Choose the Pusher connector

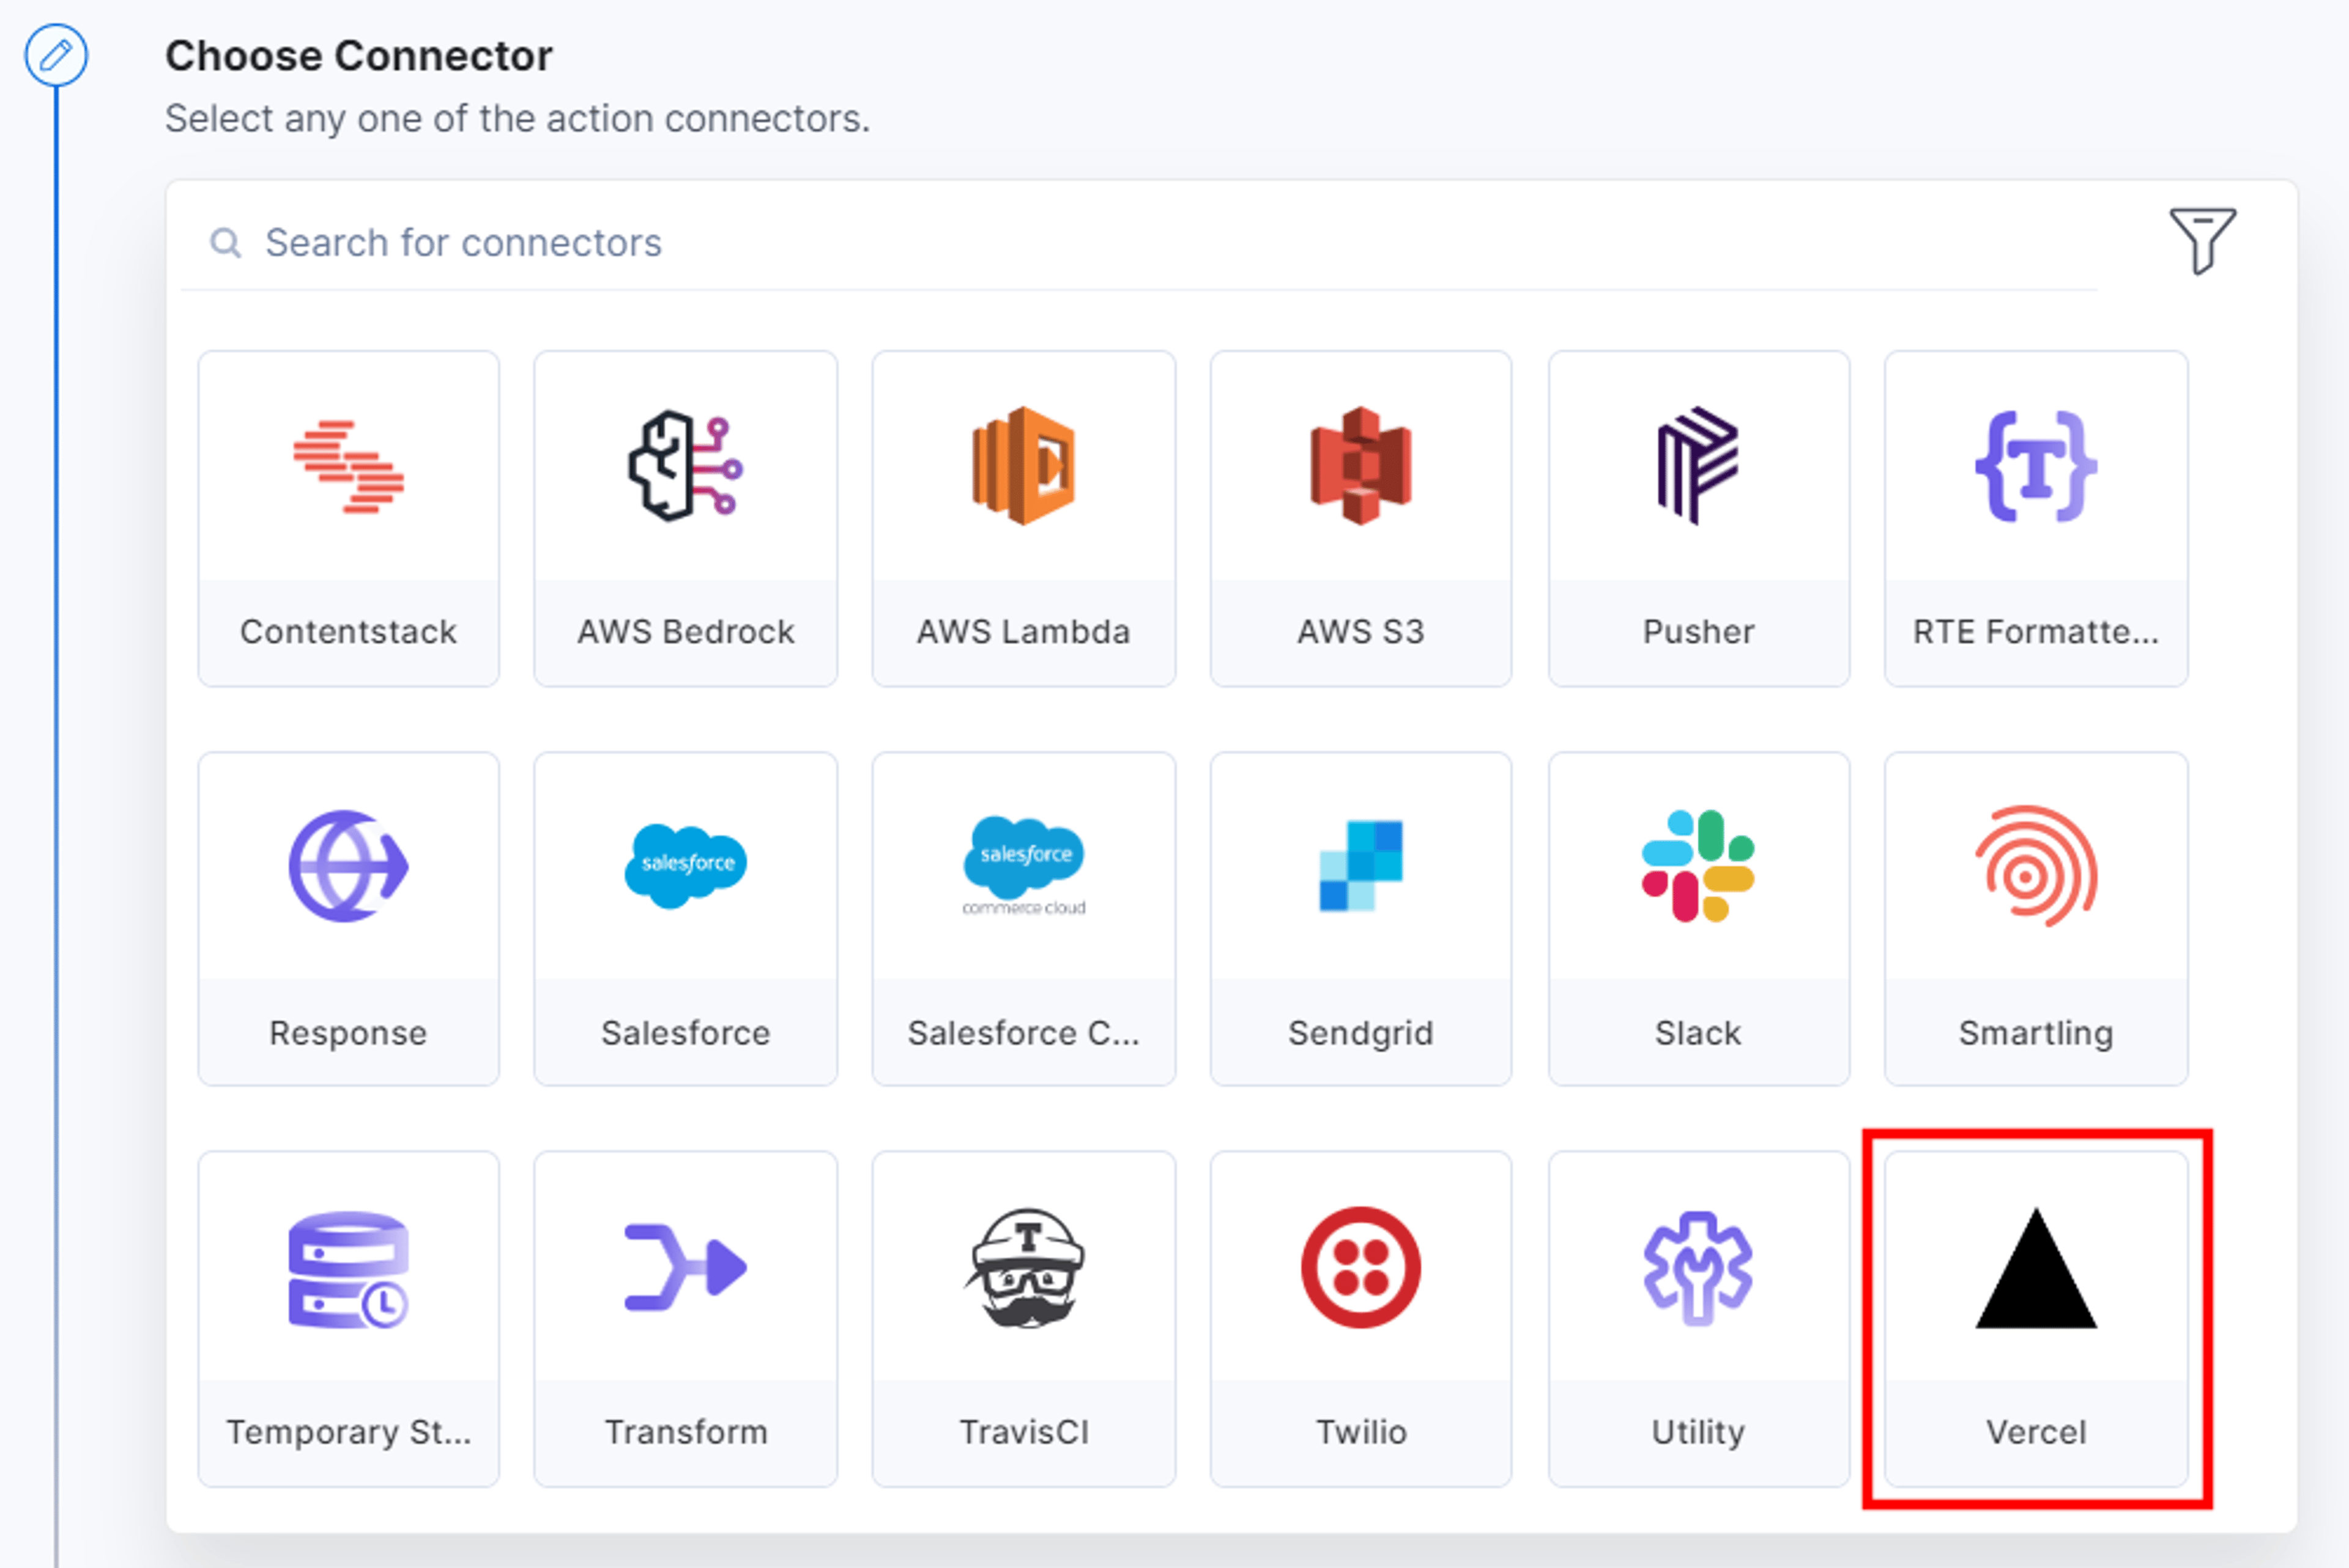(x=1699, y=518)
